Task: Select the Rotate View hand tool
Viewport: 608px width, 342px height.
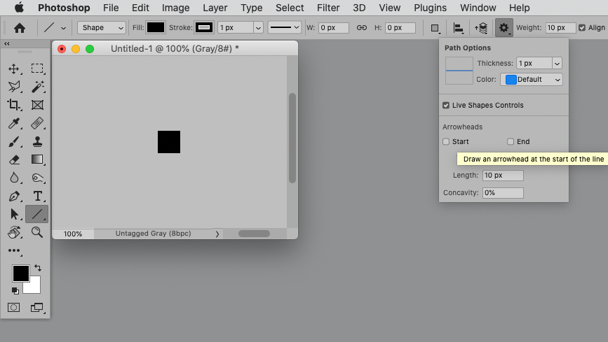Action: click(x=14, y=232)
